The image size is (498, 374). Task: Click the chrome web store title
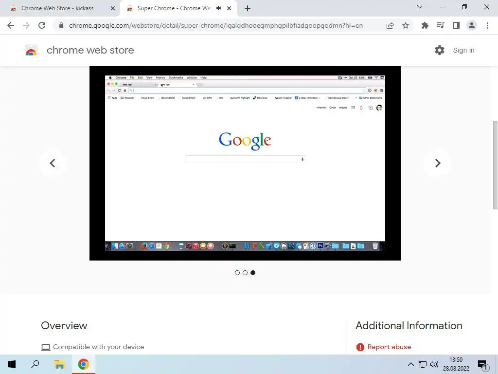coord(90,50)
